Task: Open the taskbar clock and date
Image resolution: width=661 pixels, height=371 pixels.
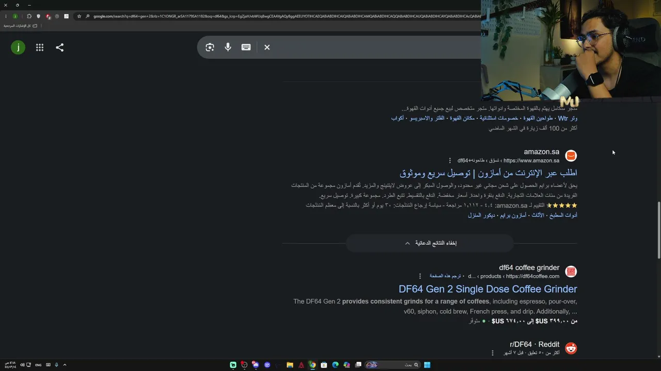Action: 10,365
